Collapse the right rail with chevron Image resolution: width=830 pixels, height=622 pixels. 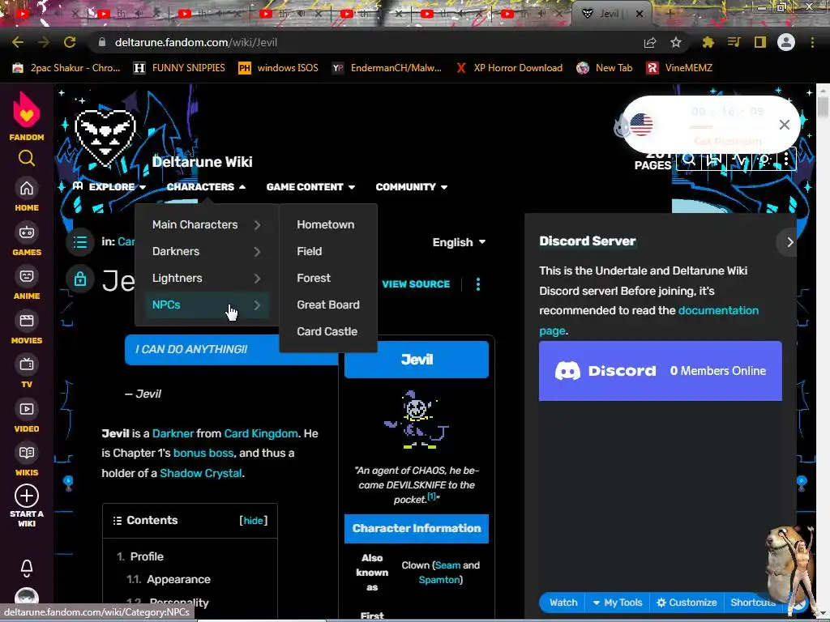(789, 242)
